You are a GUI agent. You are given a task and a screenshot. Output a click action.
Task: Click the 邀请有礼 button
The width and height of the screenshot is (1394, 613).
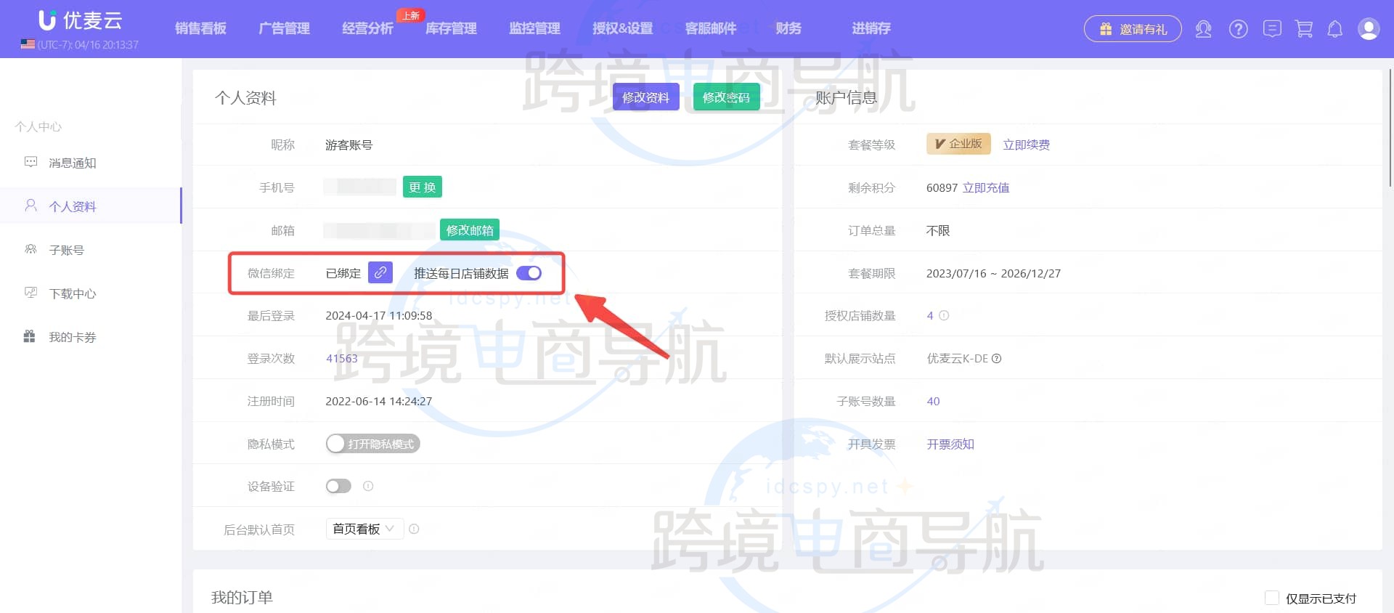point(1133,29)
